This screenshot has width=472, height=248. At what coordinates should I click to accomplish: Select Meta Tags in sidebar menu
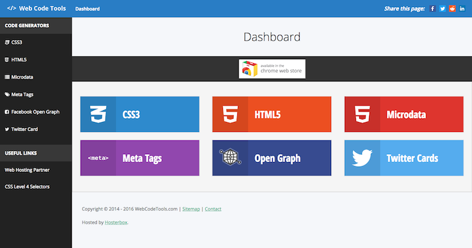(x=22, y=94)
